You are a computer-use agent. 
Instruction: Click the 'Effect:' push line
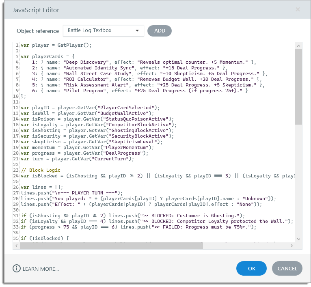[141, 204]
